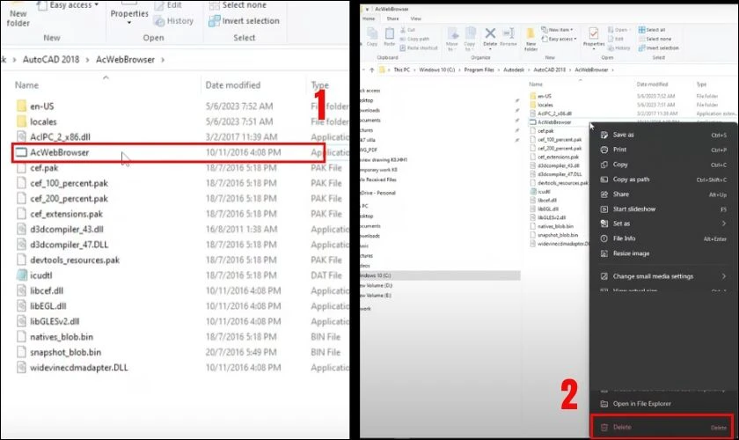Open the Easy access dropdown in left window
This screenshot has width=739, height=440.
[x=69, y=4]
